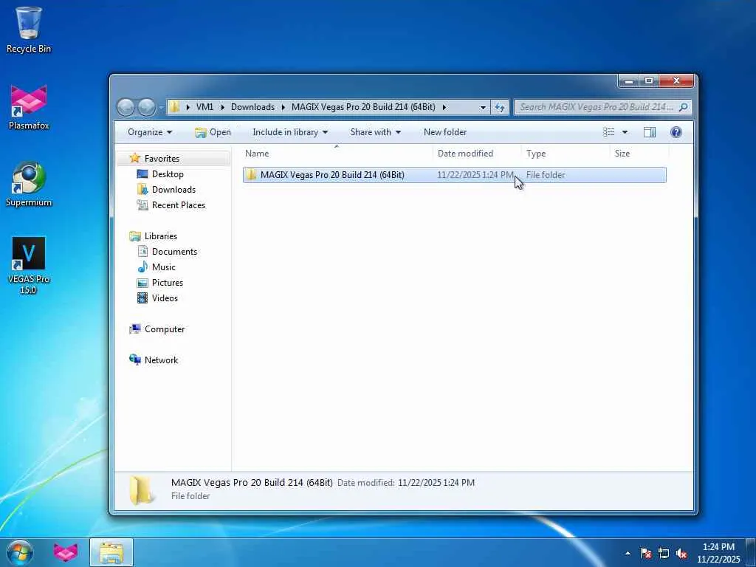Select Network in the navigation pane
The image size is (756, 567).
161,360
